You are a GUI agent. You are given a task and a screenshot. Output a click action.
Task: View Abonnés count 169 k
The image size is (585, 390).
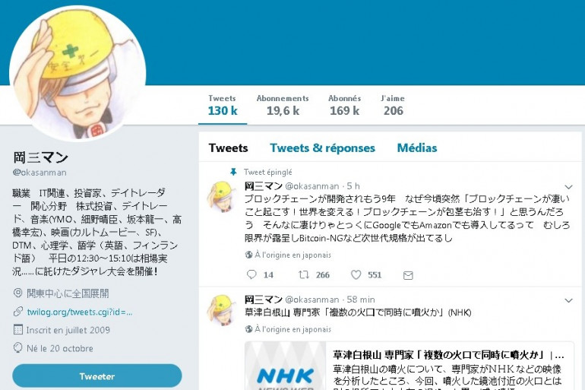pos(344,106)
